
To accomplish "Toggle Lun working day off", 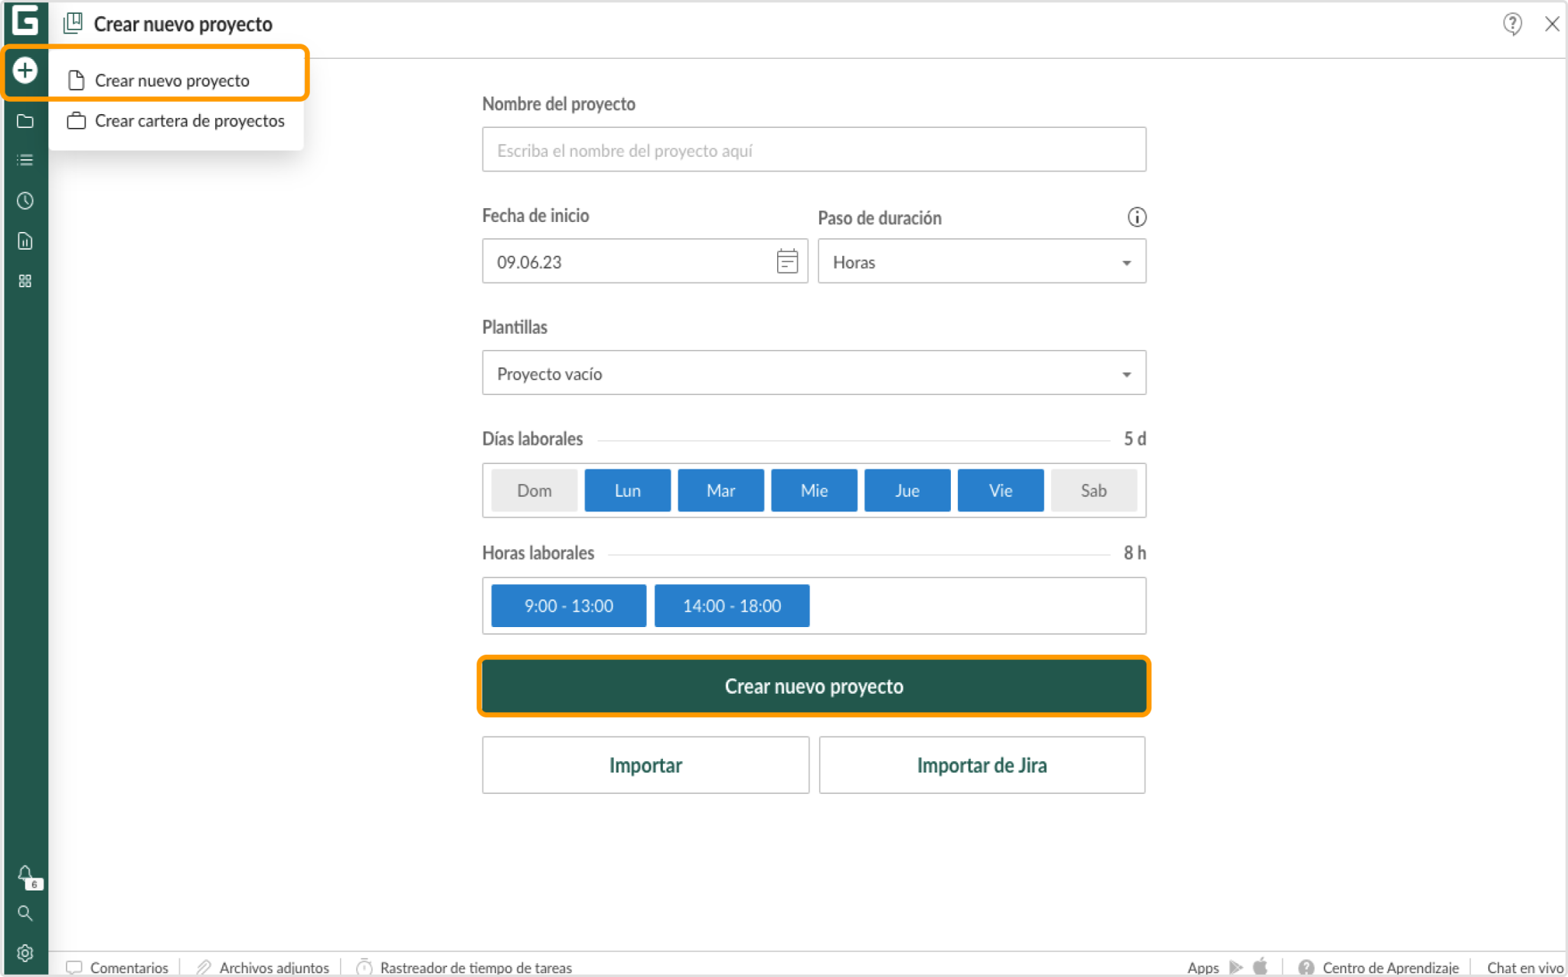I will tap(628, 490).
